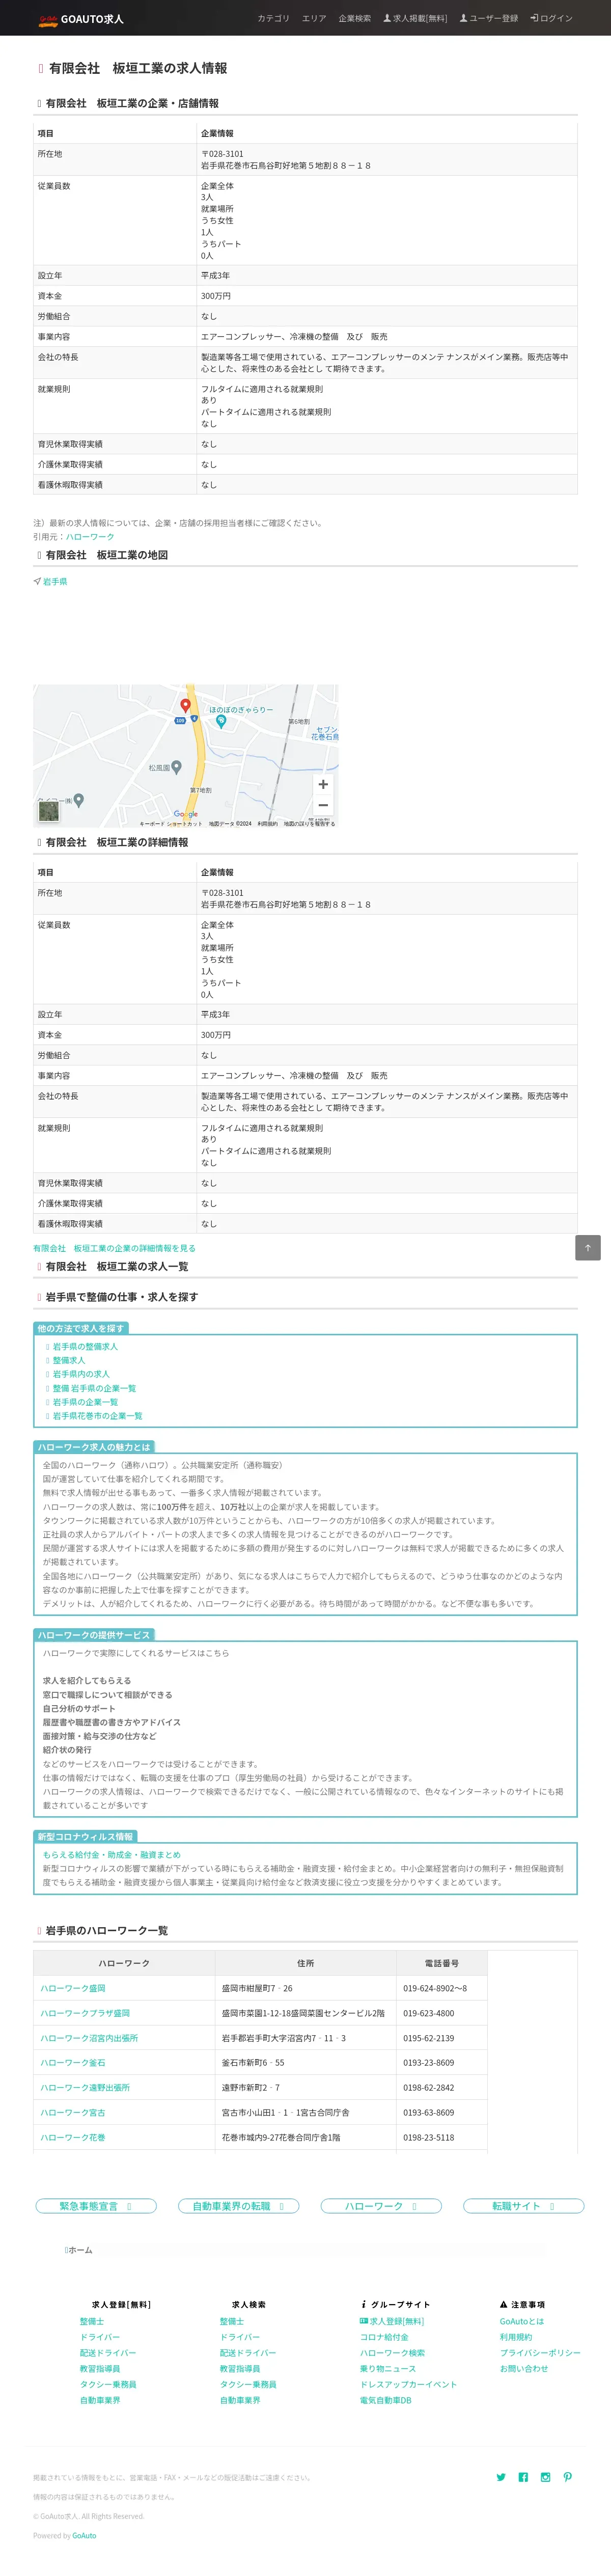Image resolution: width=611 pixels, height=2576 pixels.
Task: Open the Pinterest icon in footer
Action: coord(567,2477)
